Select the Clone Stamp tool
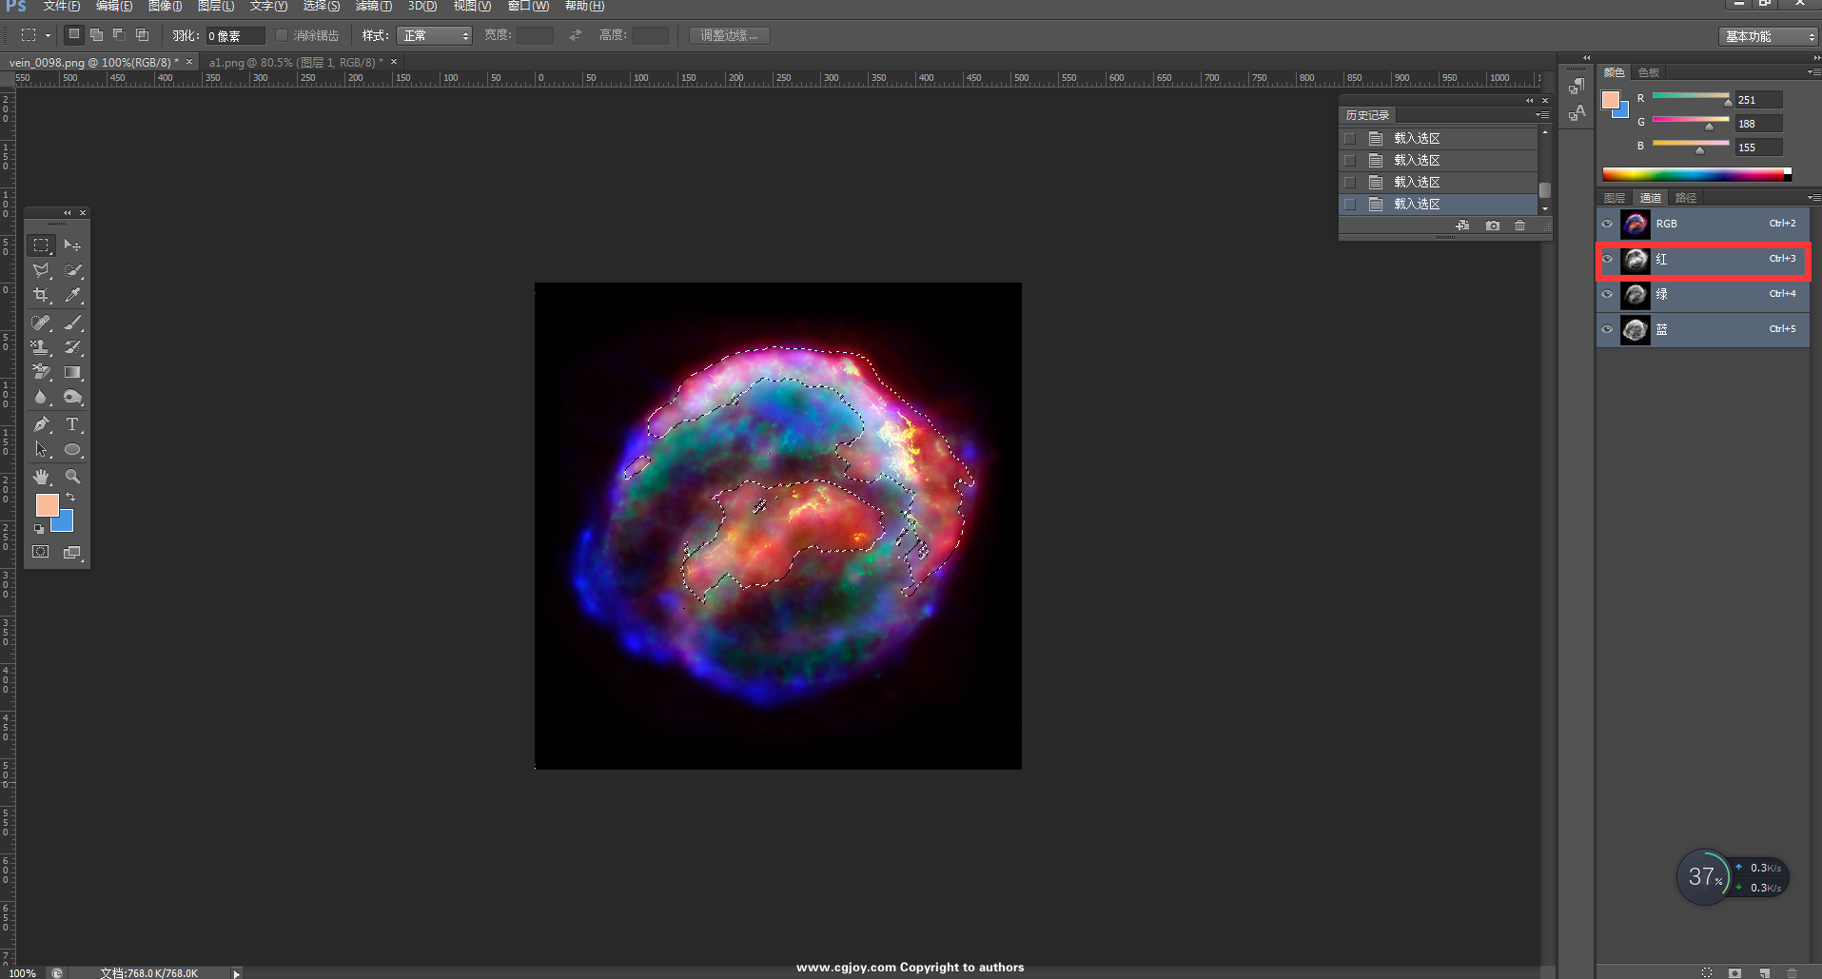This screenshot has height=979, width=1822. tap(41, 347)
